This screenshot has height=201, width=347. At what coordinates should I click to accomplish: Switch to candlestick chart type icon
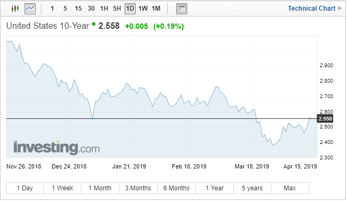pos(15,9)
